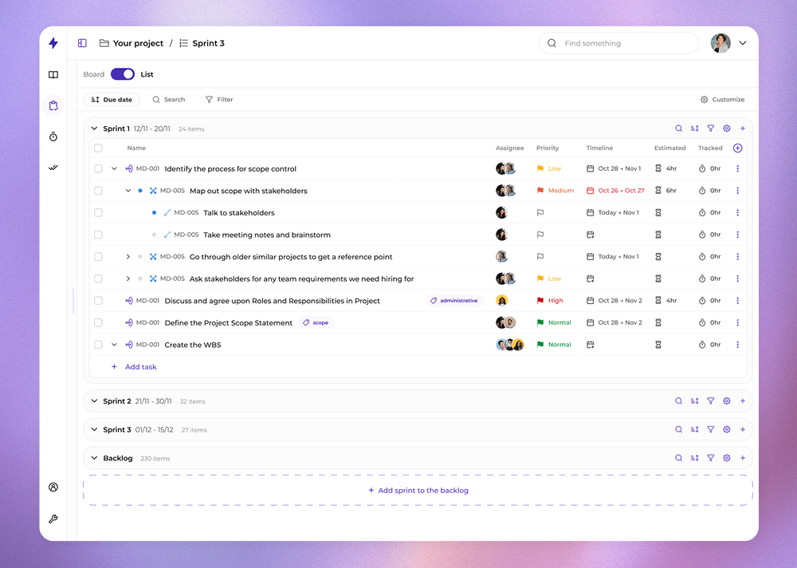This screenshot has height=568, width=797.
Task: Click the calendar icon for Take meeting notes row
Action: click(590, 235)
